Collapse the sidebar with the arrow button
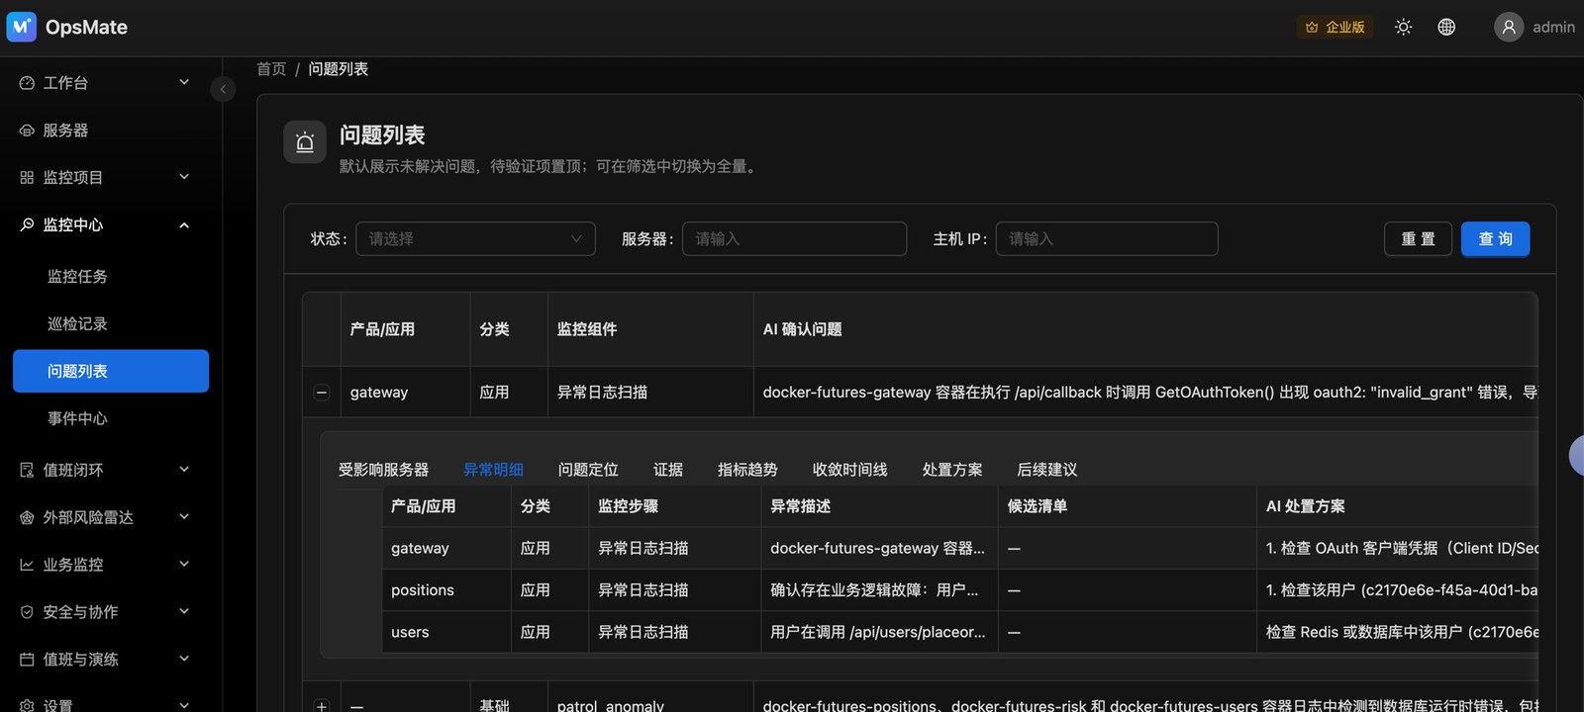The width and height of the screenshot is (1584, 712). tap(223, 90)
